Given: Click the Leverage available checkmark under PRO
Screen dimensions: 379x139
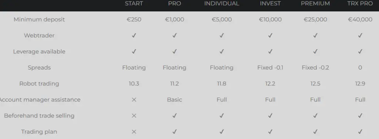Looking at the screenshot, I should tap(175, 51).
